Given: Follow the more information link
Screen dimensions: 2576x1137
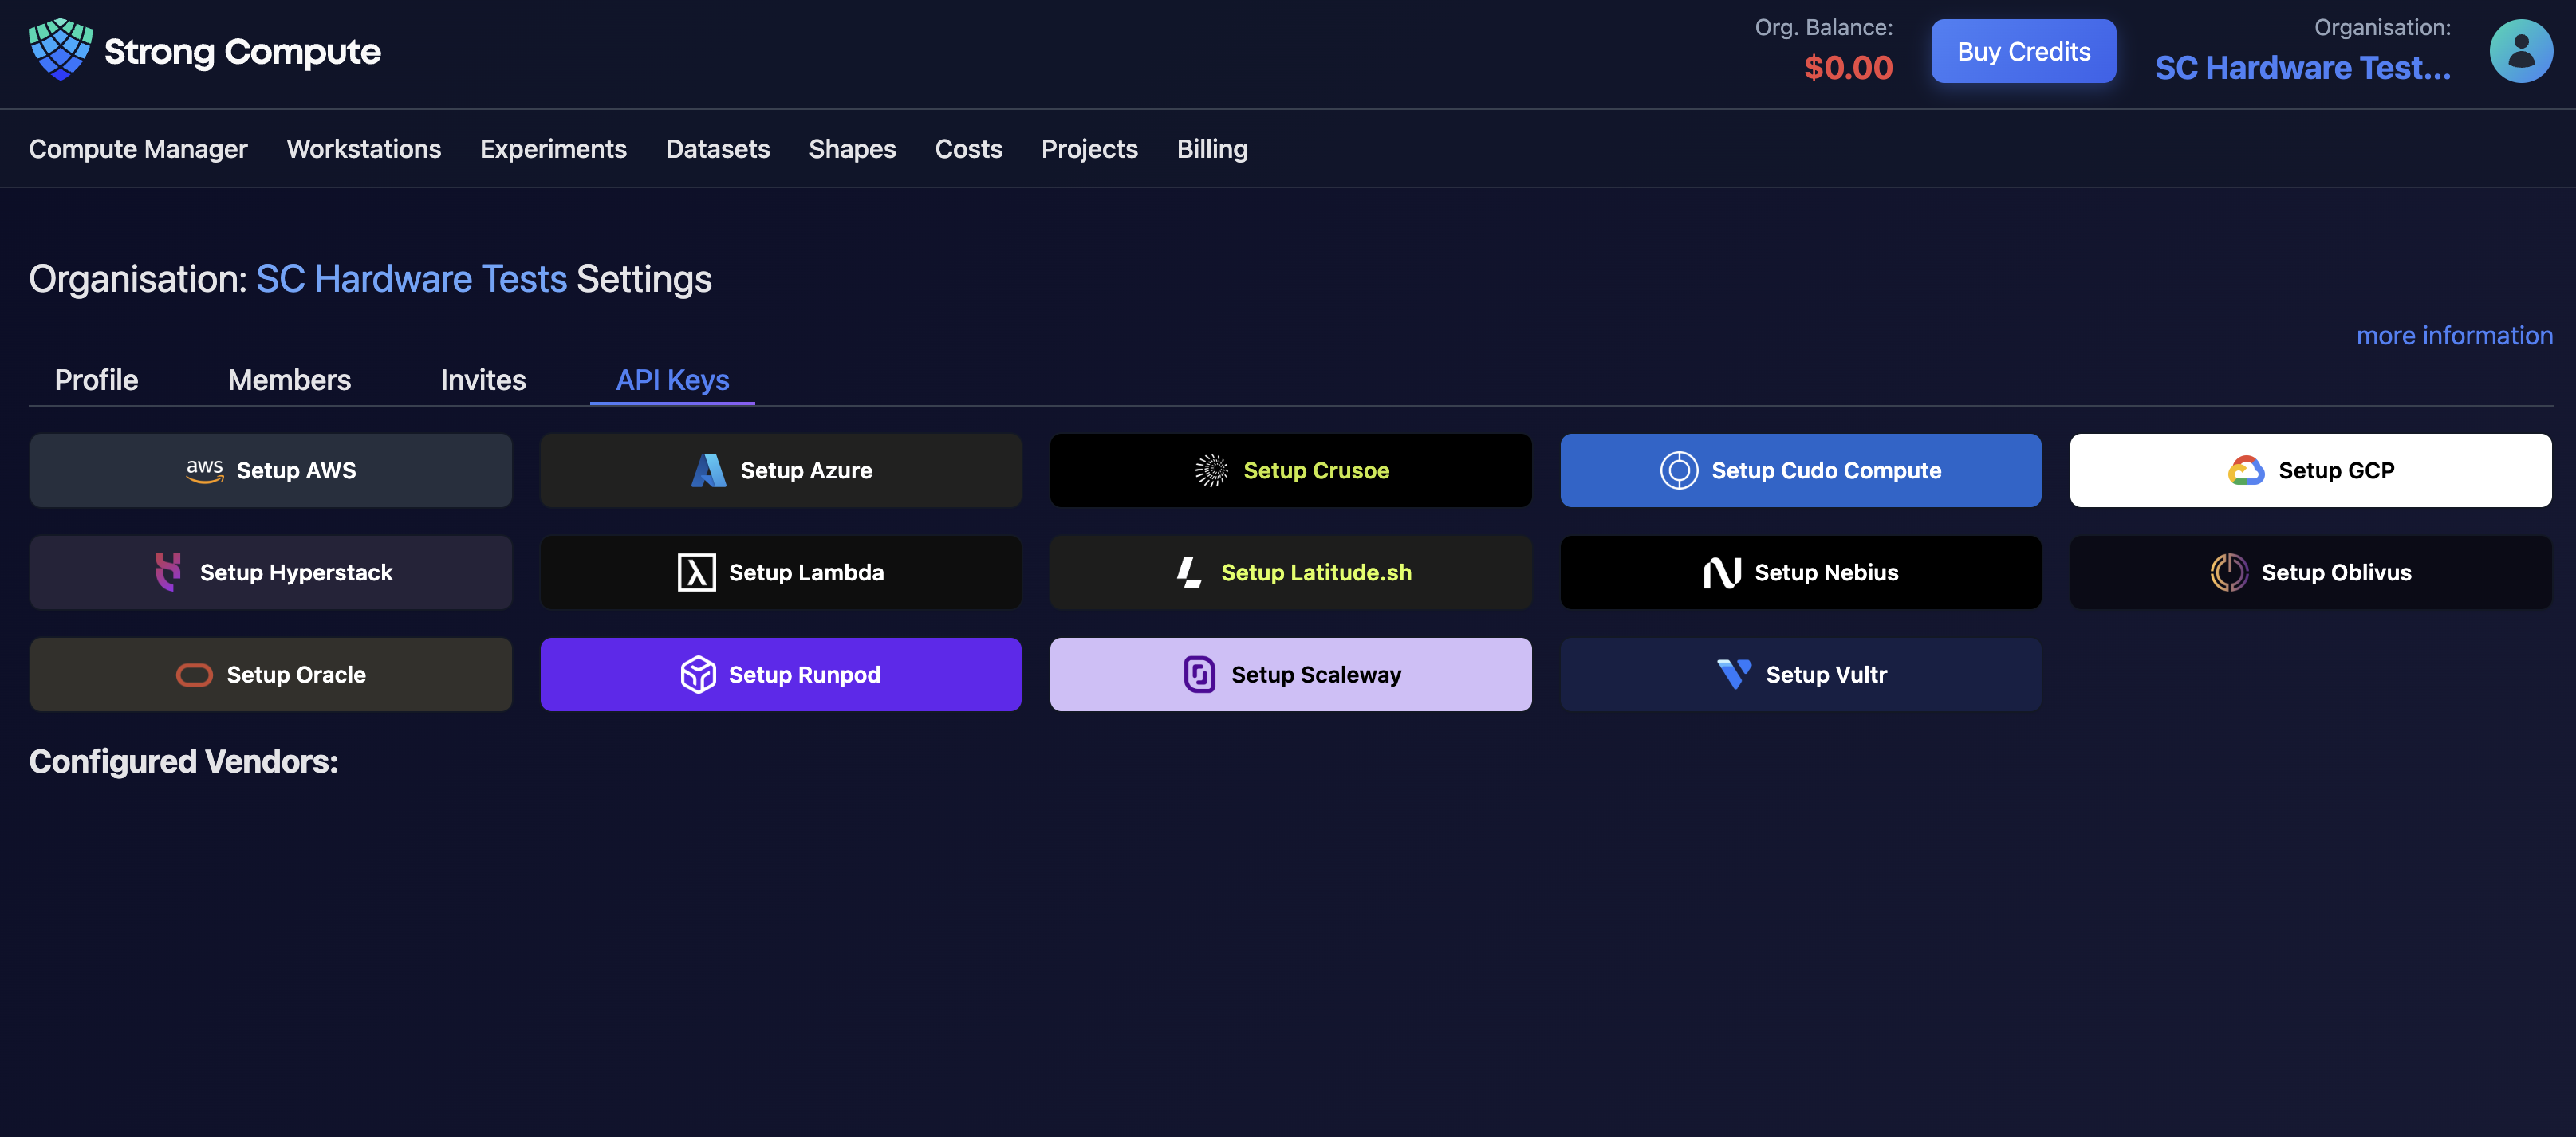Looking at the screenshot, I should click(x=2453, y=336).
